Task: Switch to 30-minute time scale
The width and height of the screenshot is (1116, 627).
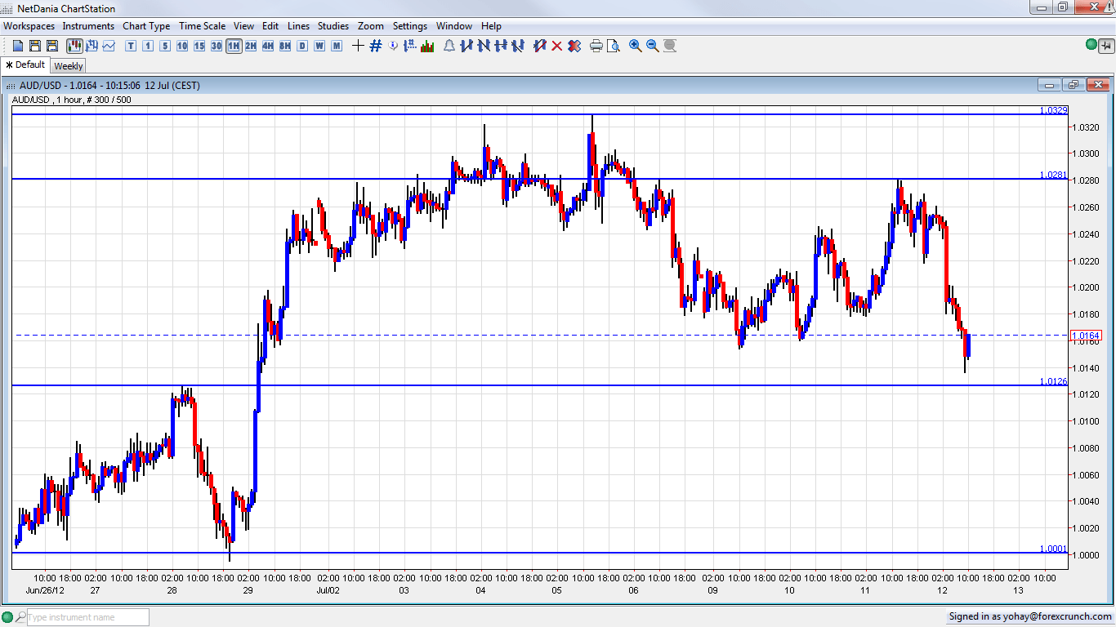Action: (217, 46)
